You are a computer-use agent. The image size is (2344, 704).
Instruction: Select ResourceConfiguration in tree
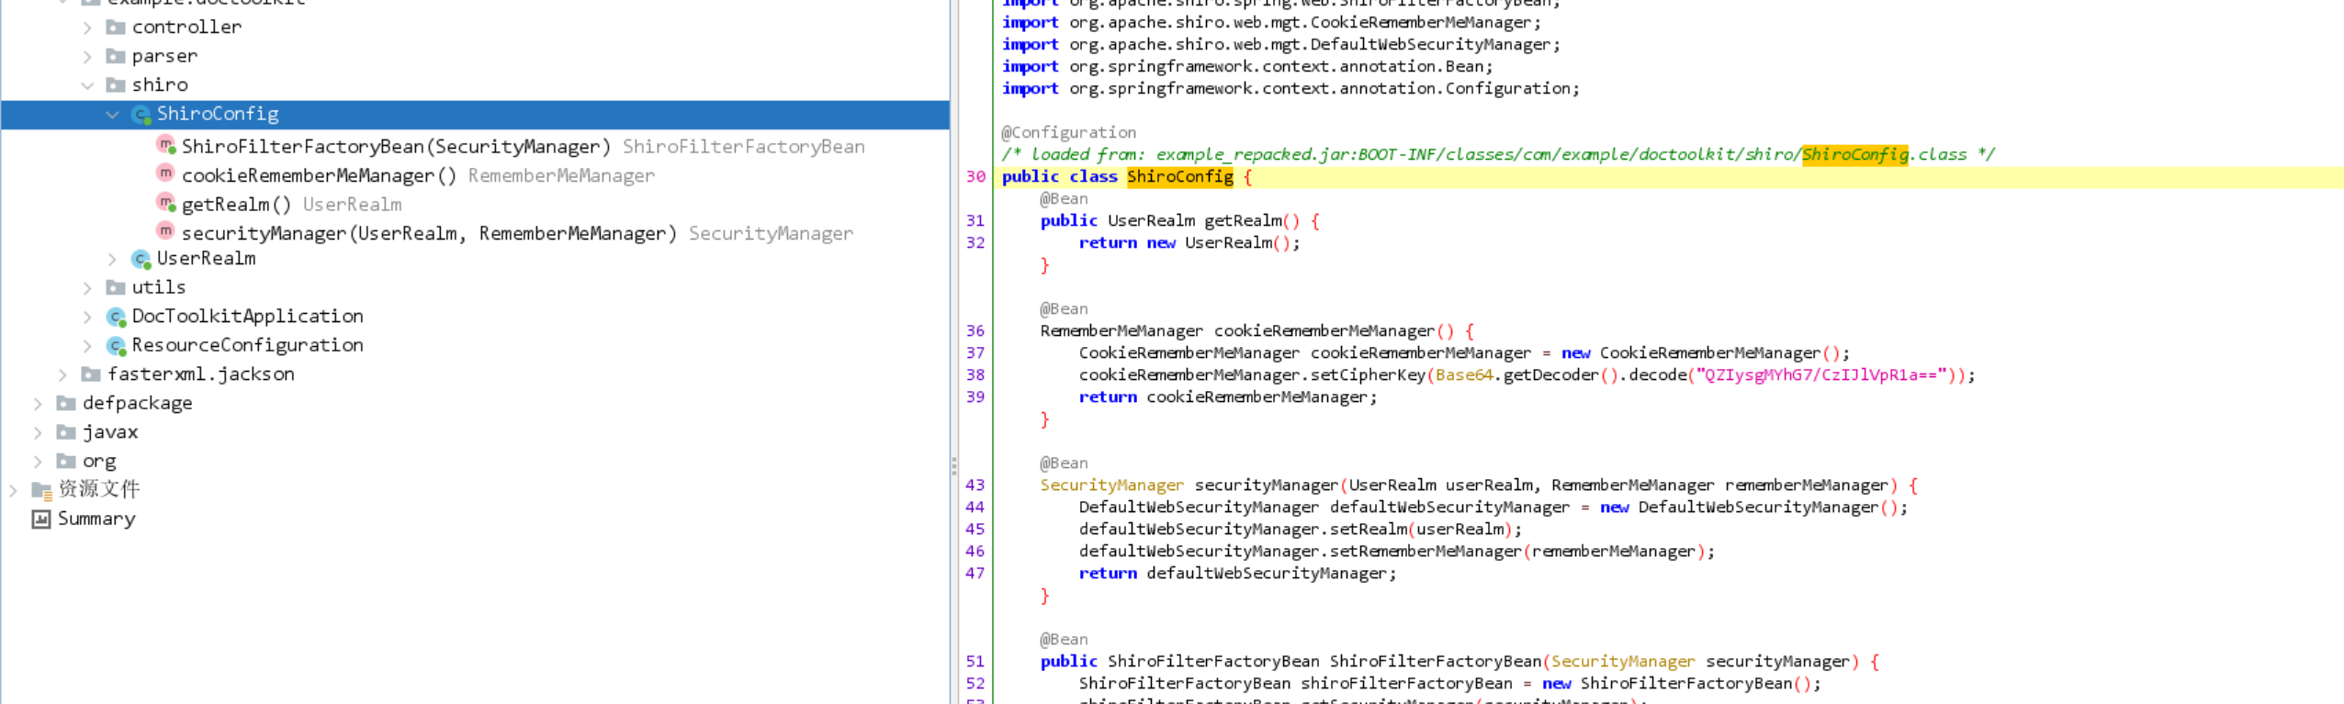pos(247,345)
